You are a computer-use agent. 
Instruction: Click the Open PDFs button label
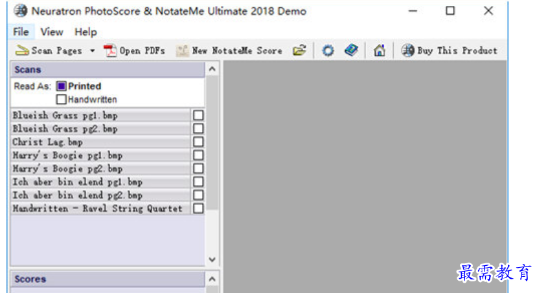point(142,51)
